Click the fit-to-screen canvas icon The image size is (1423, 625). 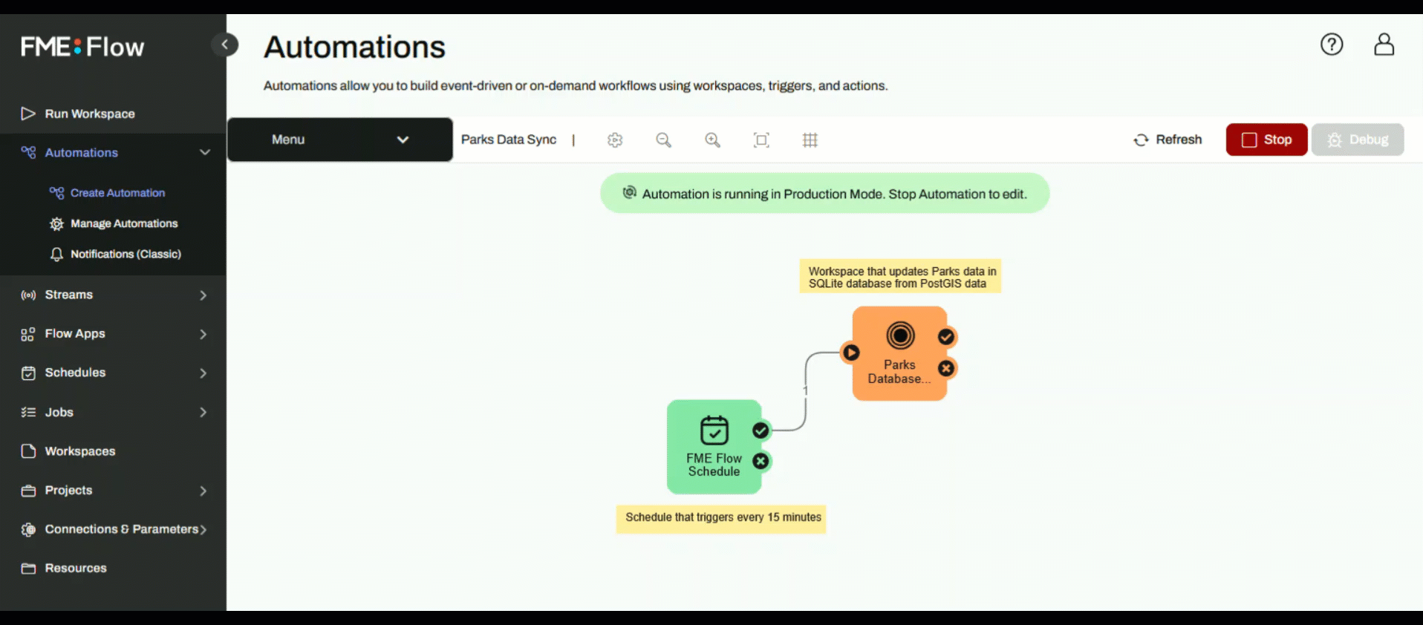[761, 140]
